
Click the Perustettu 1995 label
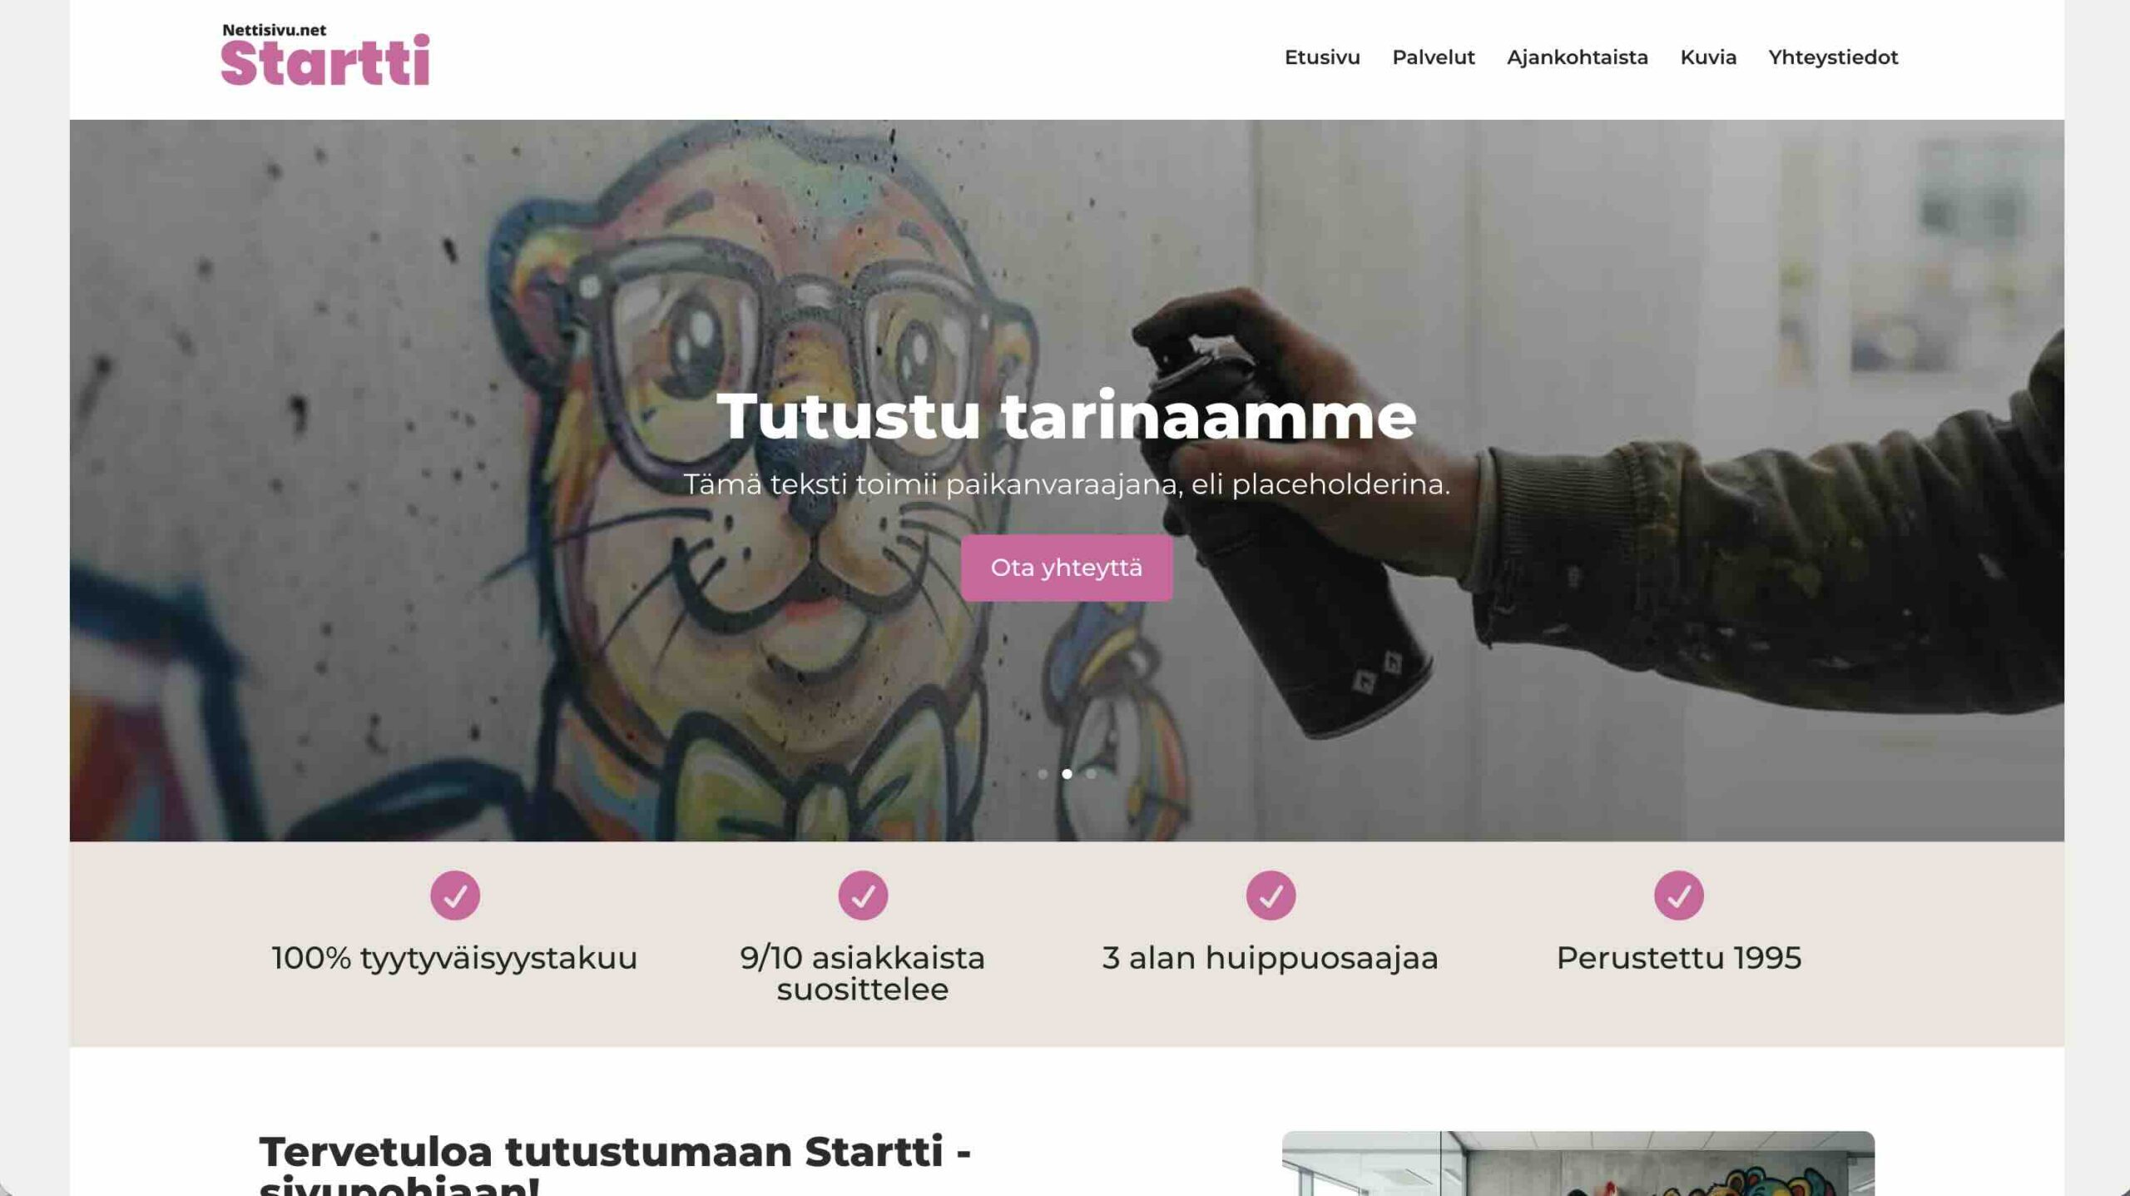click(1678, 958)
